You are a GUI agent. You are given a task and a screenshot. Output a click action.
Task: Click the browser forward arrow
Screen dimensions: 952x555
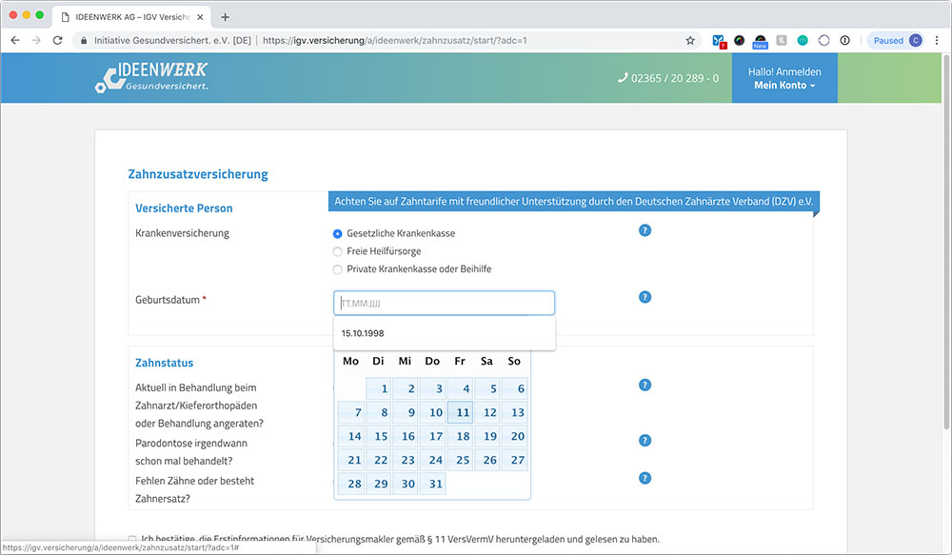[x=36, y=41]
